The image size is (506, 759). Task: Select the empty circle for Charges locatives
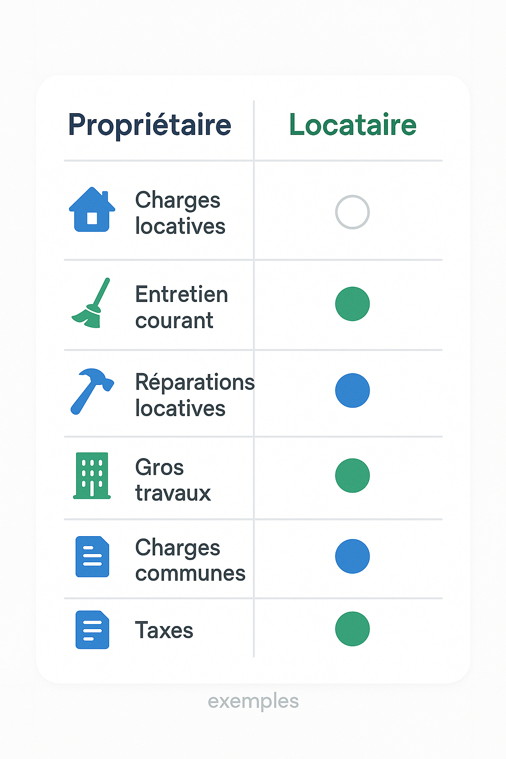[x=352, y=212]
